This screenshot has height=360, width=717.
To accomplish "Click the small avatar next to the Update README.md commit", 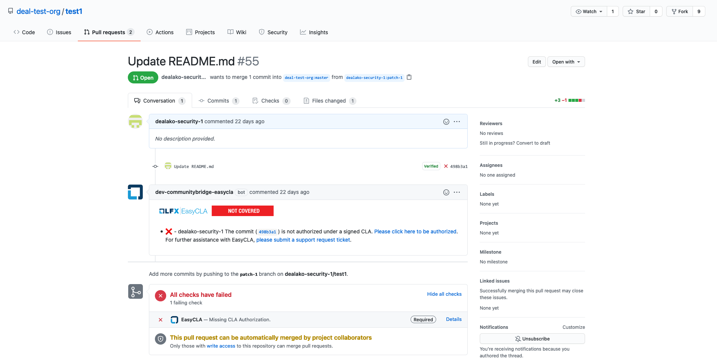I will [168, 166].
